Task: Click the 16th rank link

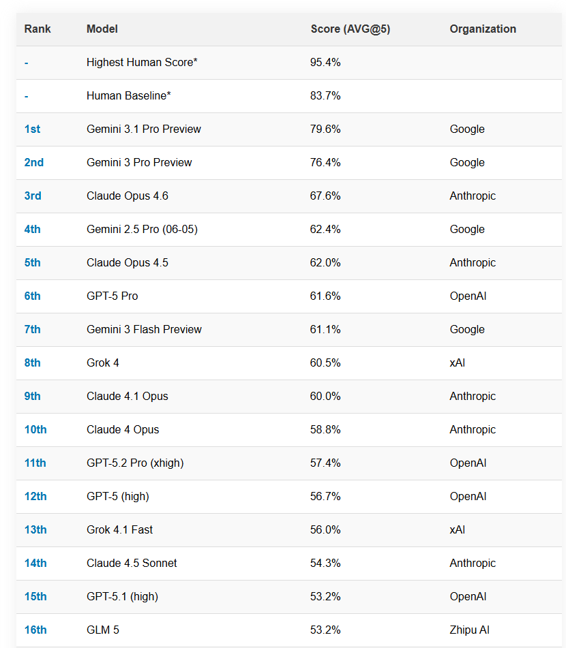Action: [35, 630]
